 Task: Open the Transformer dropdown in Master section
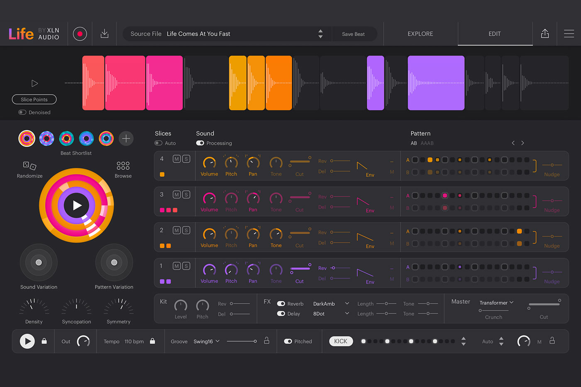(496, 302)
